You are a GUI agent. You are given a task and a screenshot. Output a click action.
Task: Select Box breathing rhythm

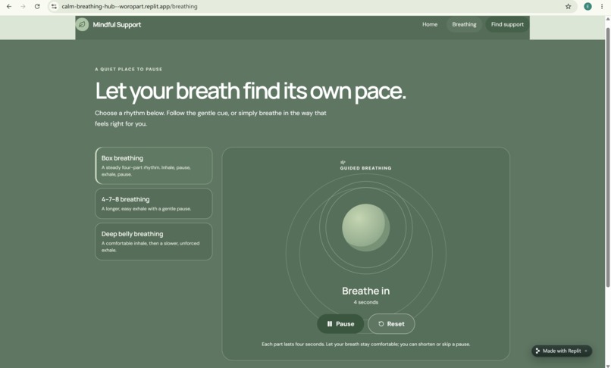coord(154,166)
